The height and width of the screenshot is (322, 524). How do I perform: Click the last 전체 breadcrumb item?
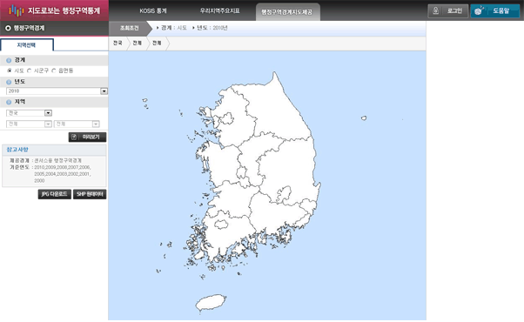pyautogui.click(x=157, y=44)
